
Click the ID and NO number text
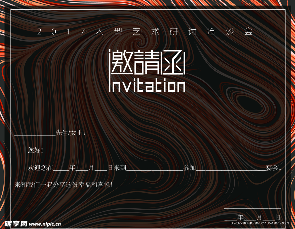click(x=259, y=224)
